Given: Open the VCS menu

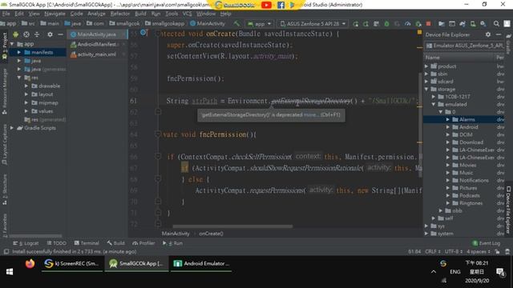Looking at the screenshot, I should point(187,14).
